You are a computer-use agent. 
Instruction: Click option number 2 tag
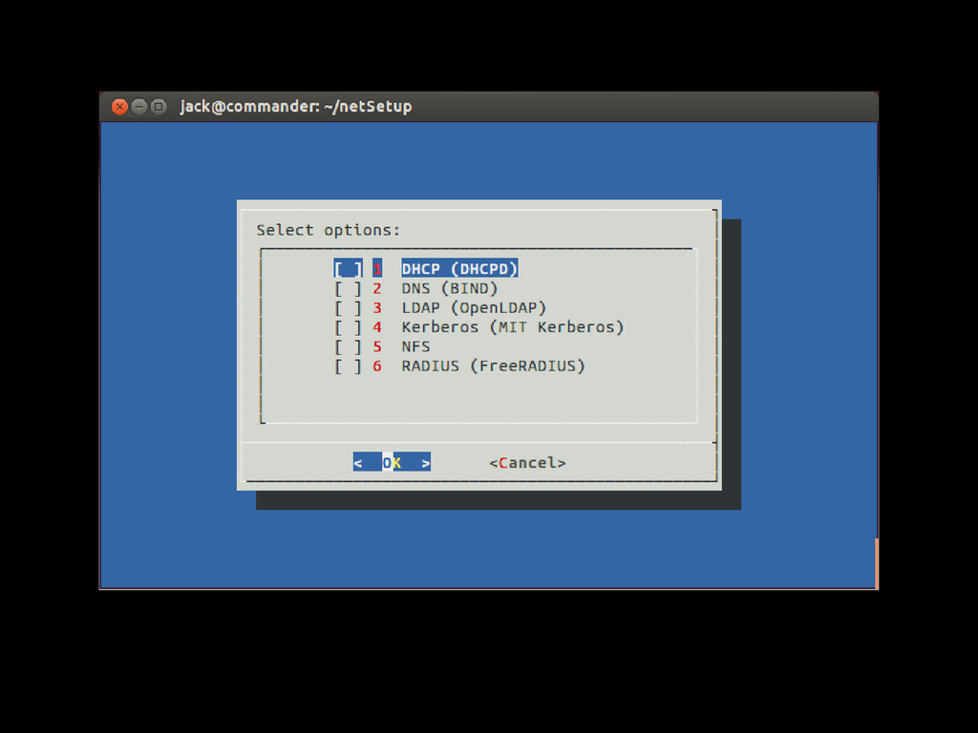tap(377, 288)
